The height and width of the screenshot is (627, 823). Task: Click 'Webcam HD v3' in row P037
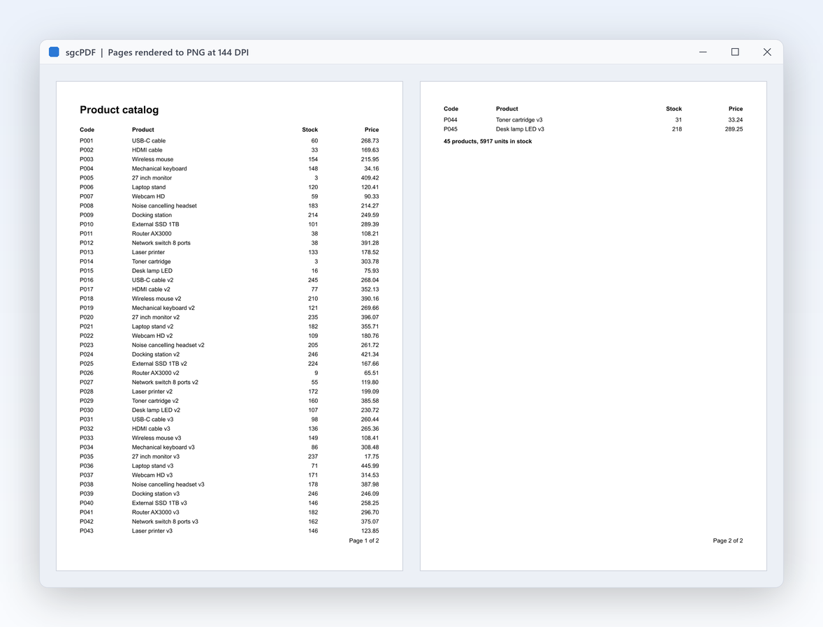[152, 475]
